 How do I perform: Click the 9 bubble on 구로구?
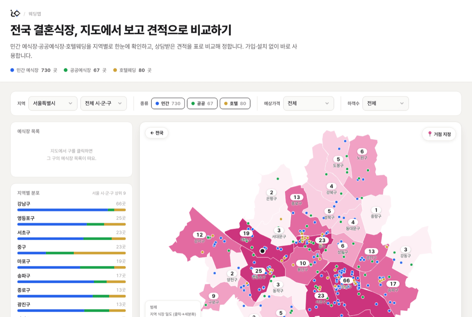(213, 296)
